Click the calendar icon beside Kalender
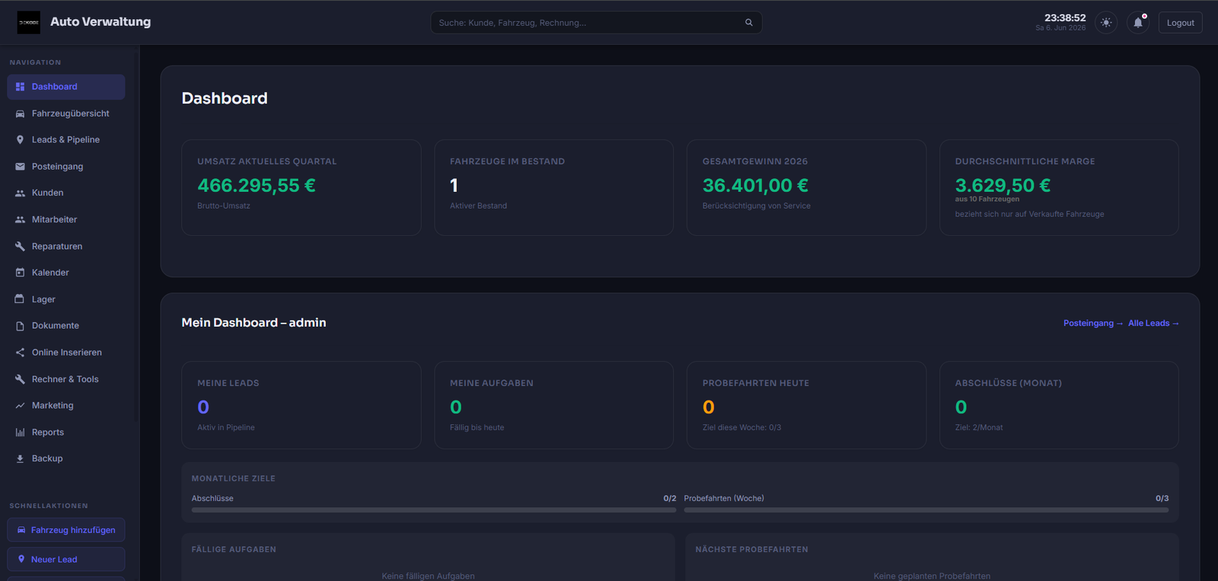 [x=21, y=273]
